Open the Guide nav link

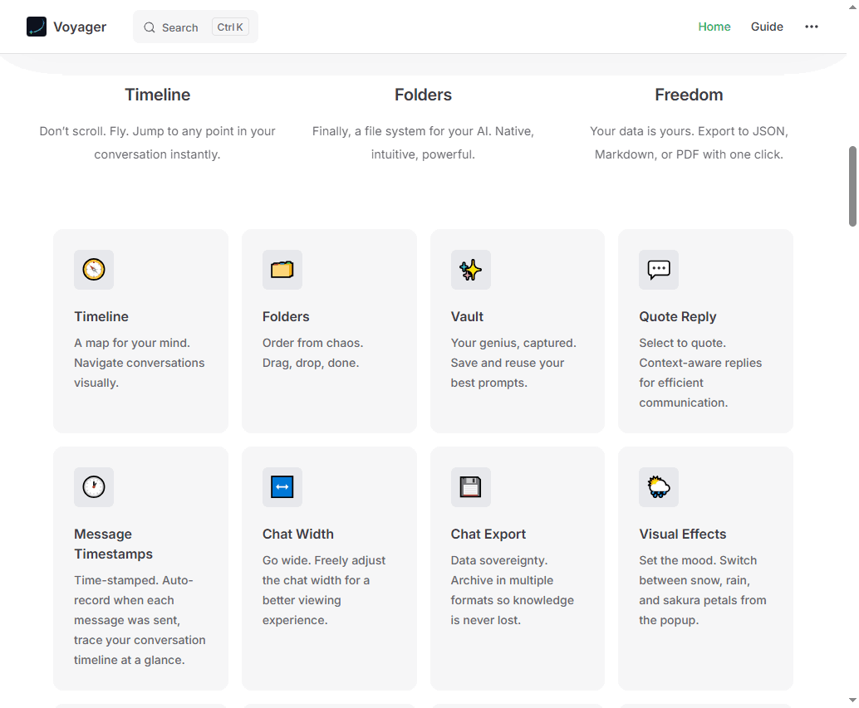click(767, 27)
